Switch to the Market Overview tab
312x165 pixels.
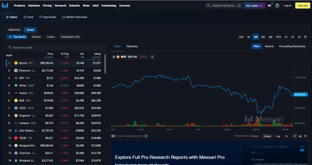point(74,17)
